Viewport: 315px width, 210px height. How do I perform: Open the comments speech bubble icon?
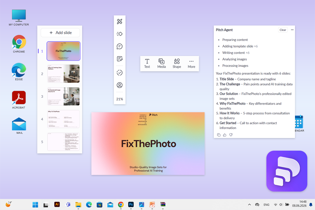coord(120,46)
